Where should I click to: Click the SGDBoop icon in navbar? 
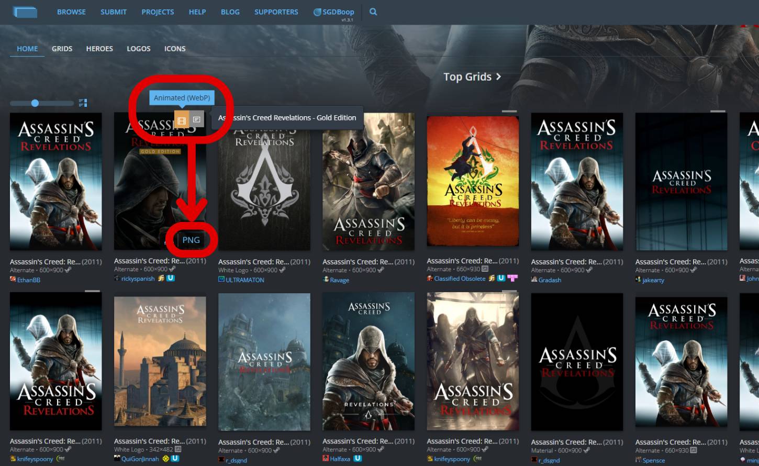[317, 12]
